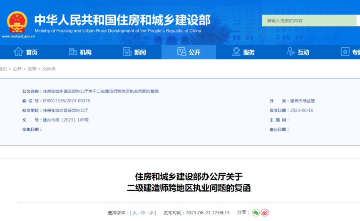This screenshot has height=221, width=360.
Task: Set font size to 小
Action: point(151,213)
